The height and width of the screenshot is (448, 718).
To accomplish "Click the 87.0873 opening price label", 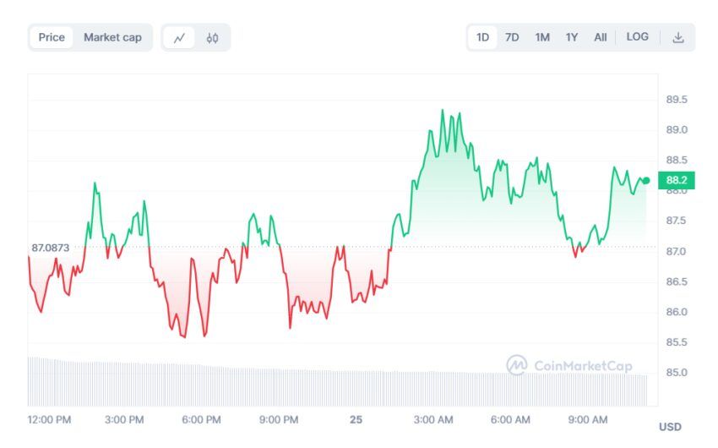I will click(x=51, y=248).
